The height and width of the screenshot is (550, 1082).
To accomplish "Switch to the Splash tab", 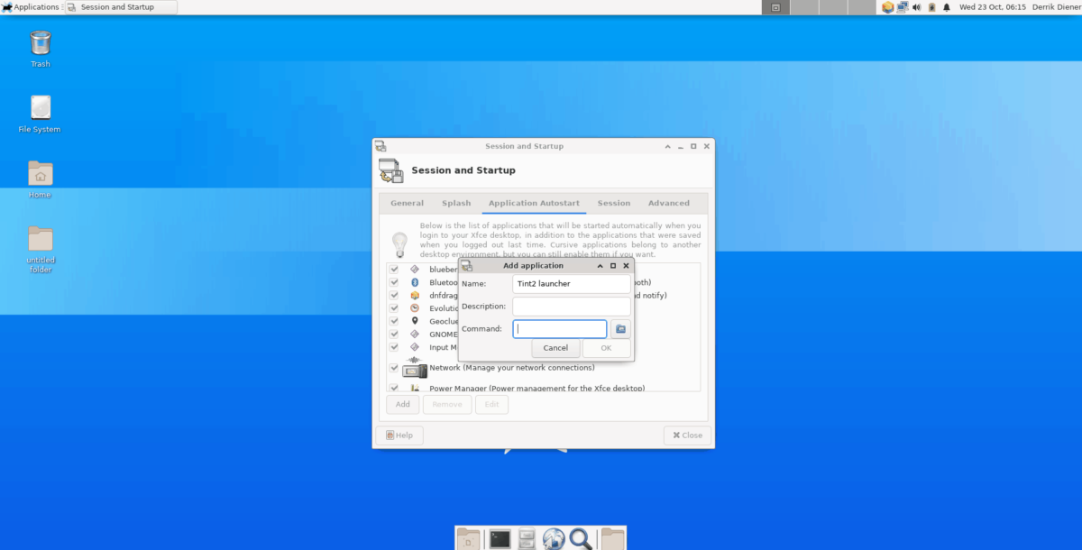I will (x=456, y=203).
